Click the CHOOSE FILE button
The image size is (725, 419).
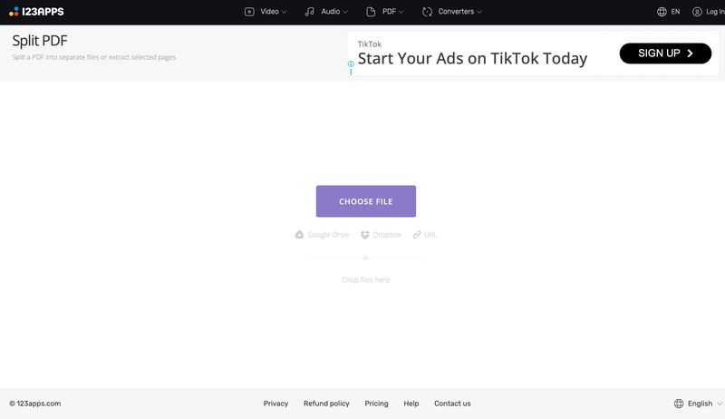tap(366, 201)
